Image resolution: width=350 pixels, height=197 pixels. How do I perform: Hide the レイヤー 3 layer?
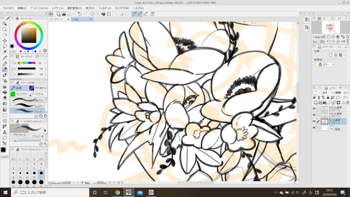point(314,109)
